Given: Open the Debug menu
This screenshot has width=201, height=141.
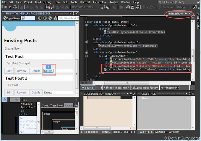Looking at the screenshot, I should [x=47, y=2].
